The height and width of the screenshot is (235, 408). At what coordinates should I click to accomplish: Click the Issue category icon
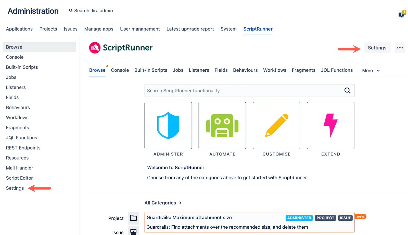coord(133,231)
